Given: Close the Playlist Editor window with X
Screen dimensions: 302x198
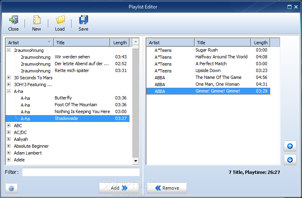Looking at the screenshot, I should [x=296, y=7].
